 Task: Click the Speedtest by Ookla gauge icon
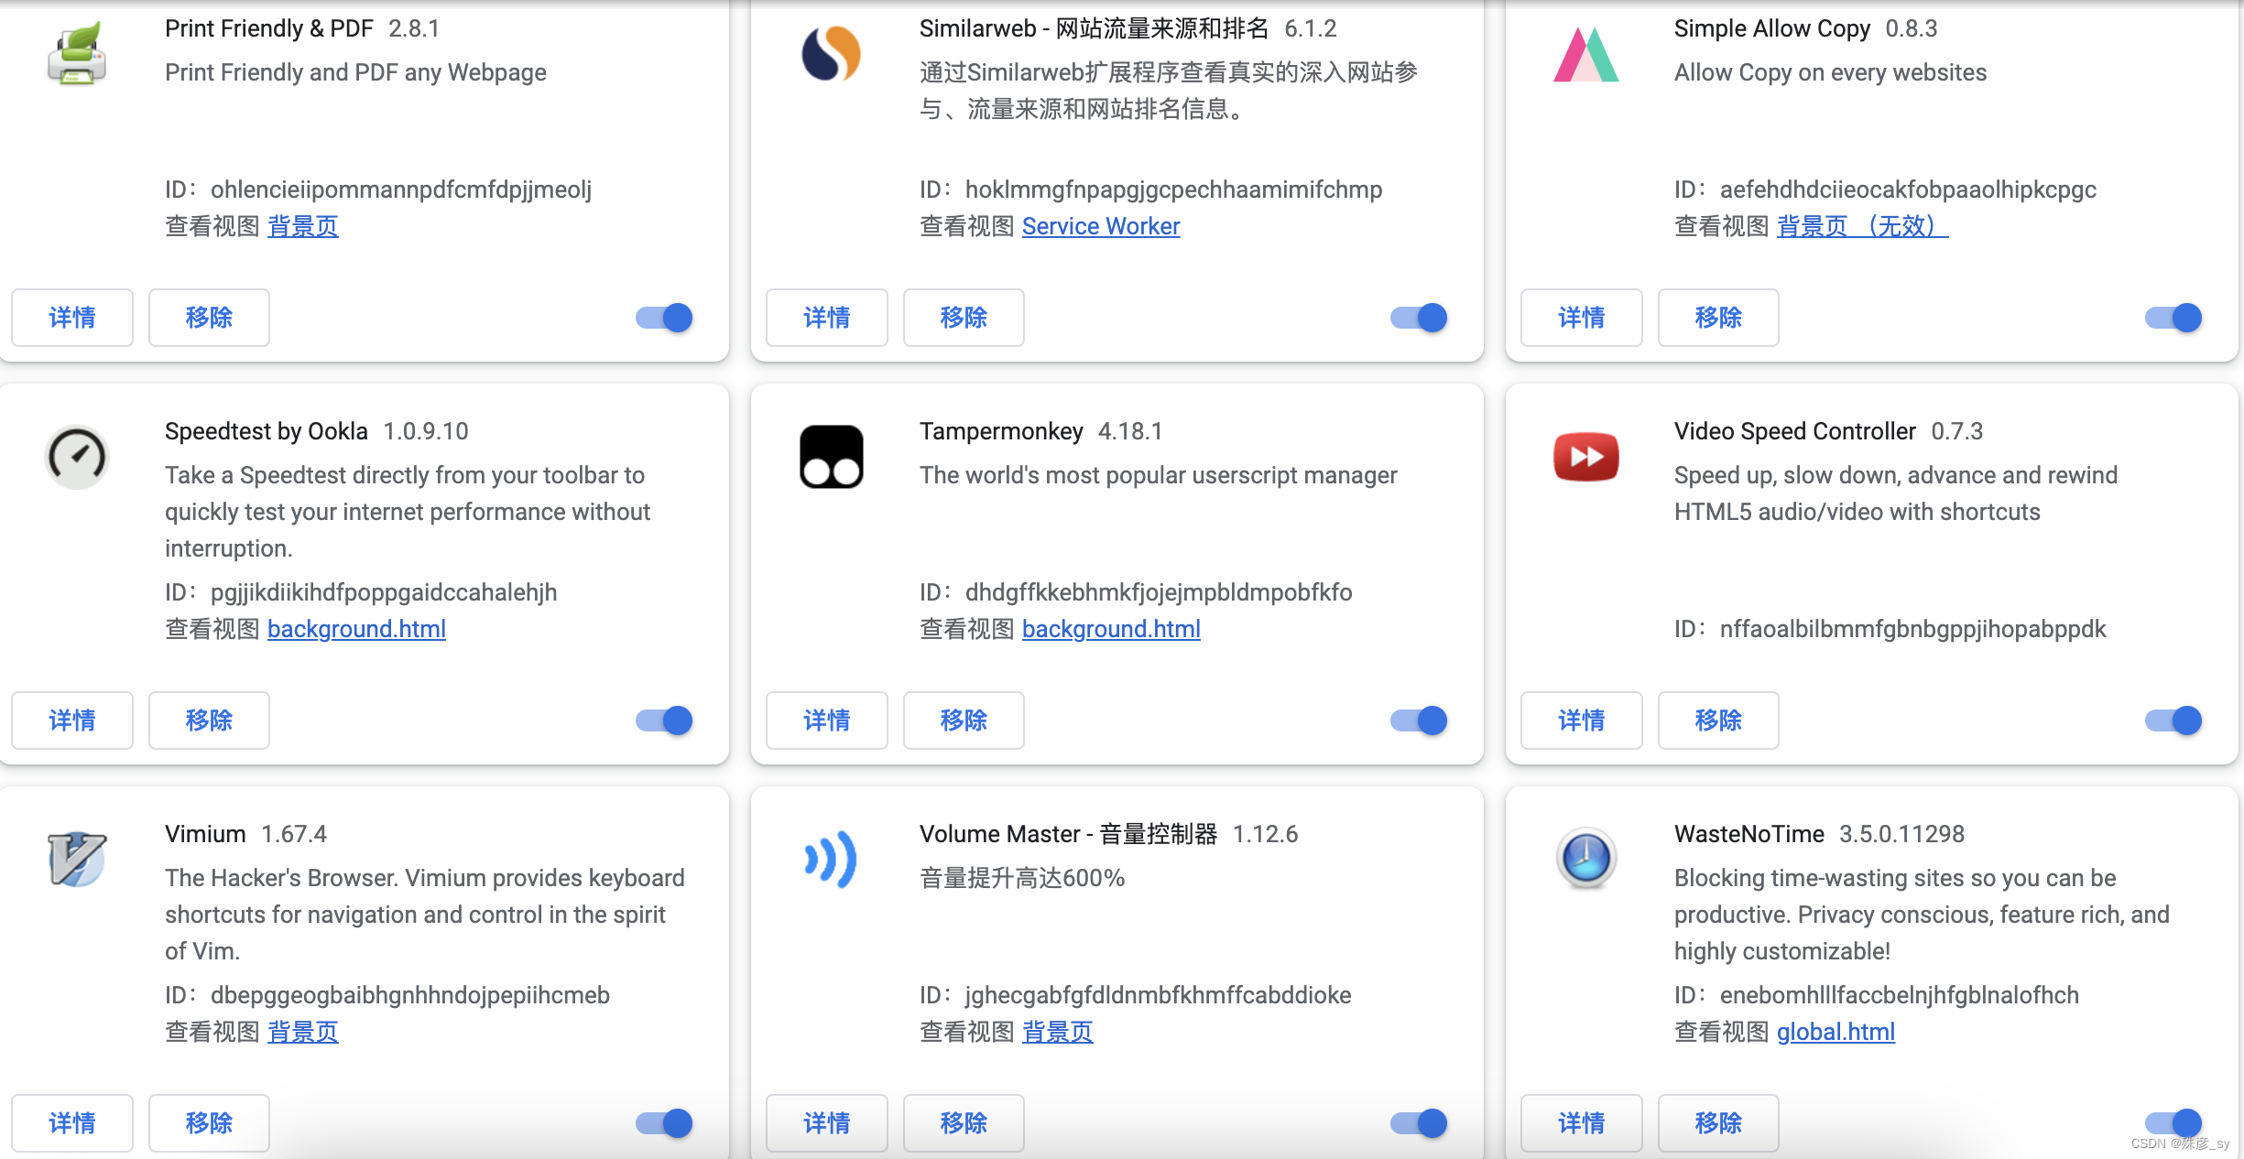(77, 456)
